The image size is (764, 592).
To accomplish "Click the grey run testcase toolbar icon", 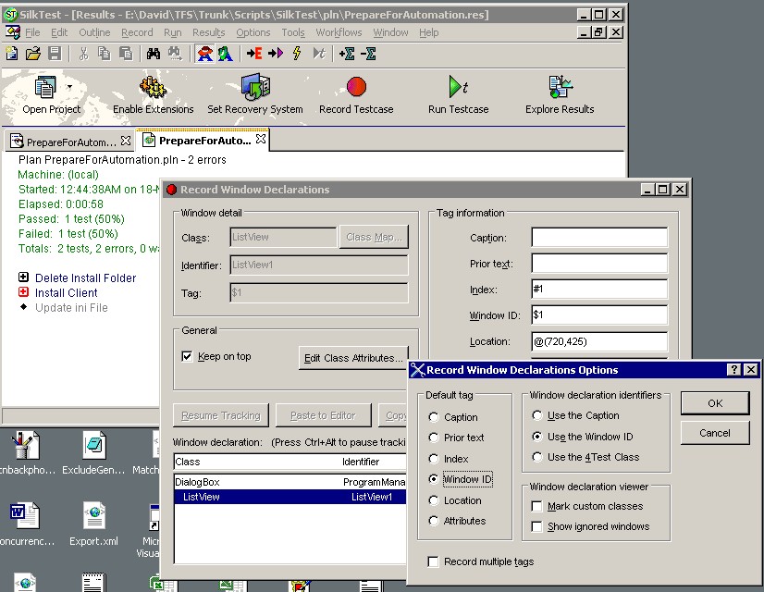I will (x=319, y=53).
